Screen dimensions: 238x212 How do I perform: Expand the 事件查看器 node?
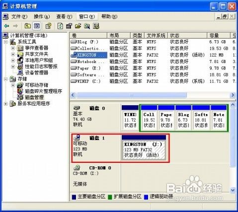[x=13, y=48]
